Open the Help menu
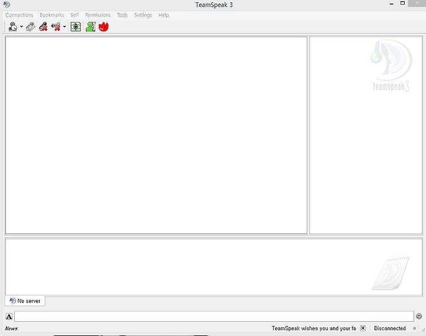The image size is (426, 336). click(x=163, y=15)
